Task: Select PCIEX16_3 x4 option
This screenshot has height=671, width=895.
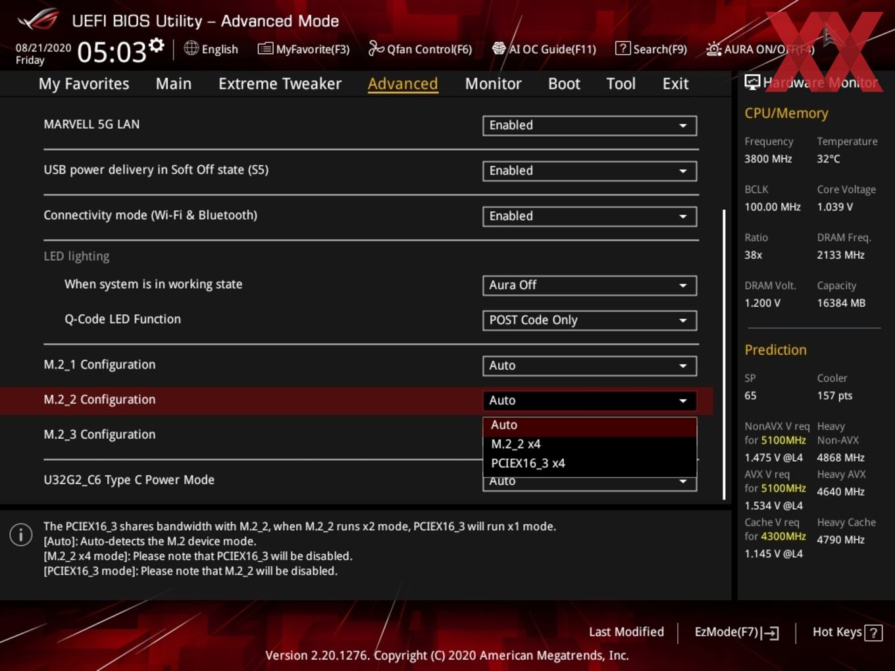Action: pos(590,463)
